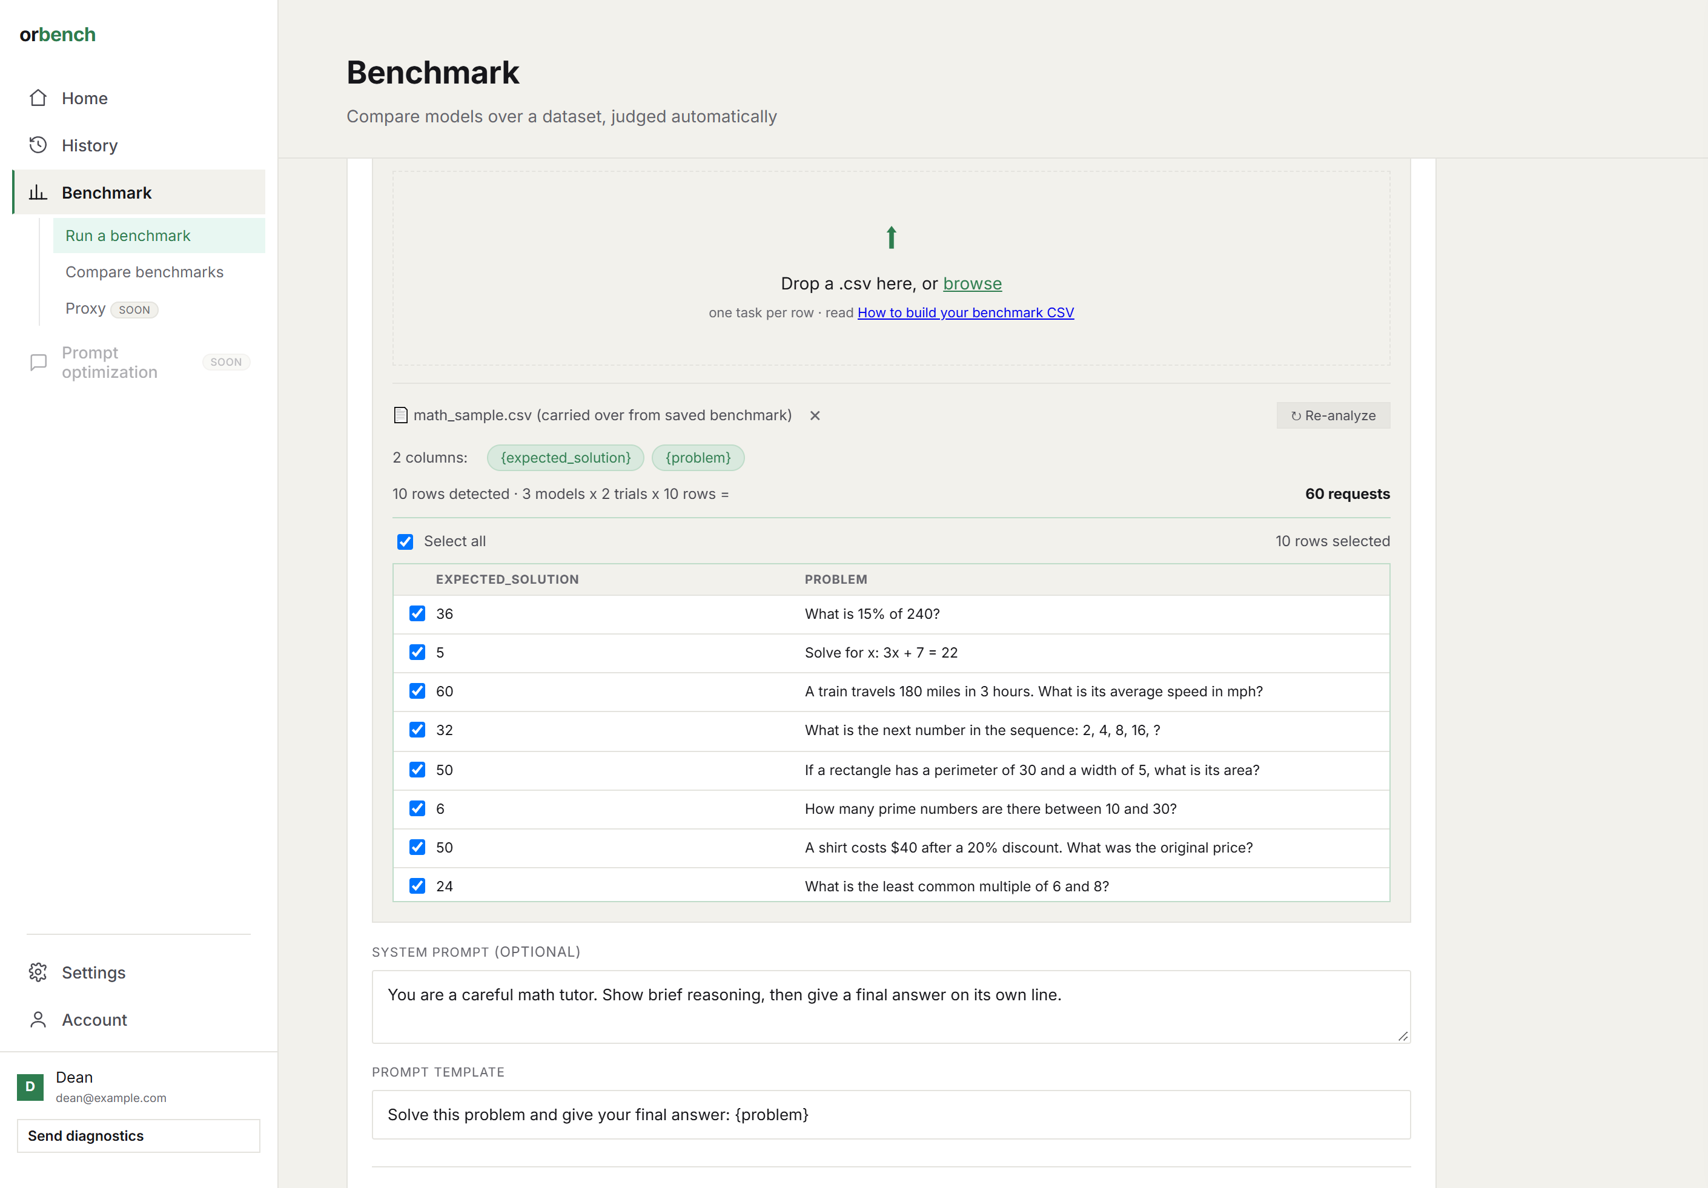1708x1188 pixels.
Task: Click the system prompt resize handle
Action: (x=1403, y=1035)
